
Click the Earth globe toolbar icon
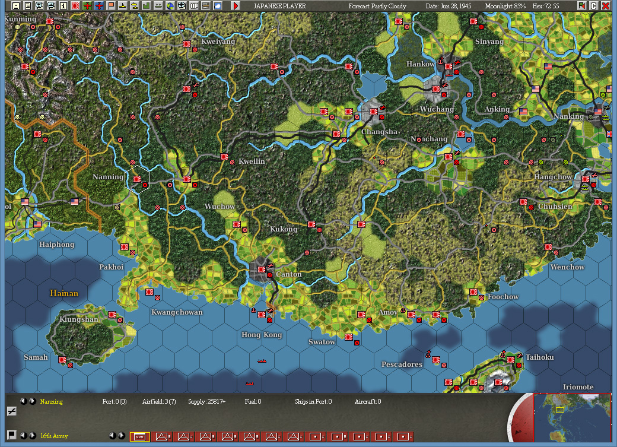point(170,5)
